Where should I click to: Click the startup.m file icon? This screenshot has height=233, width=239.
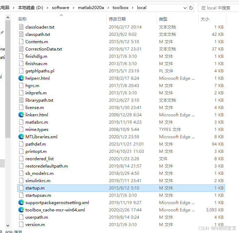(x=21, y=188)
